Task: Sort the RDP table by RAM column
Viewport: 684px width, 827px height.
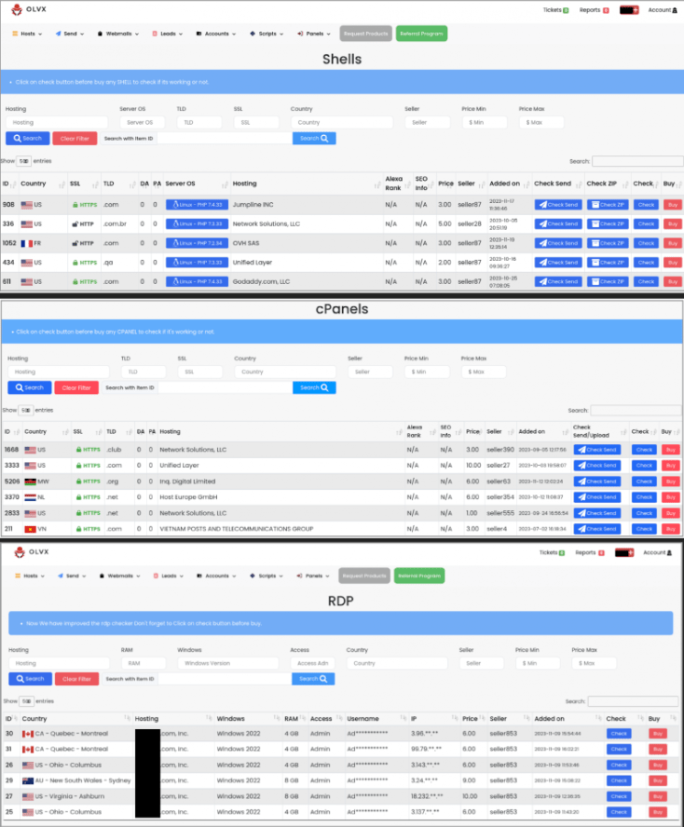Action: pyautogui.click(x=292, y=719)
